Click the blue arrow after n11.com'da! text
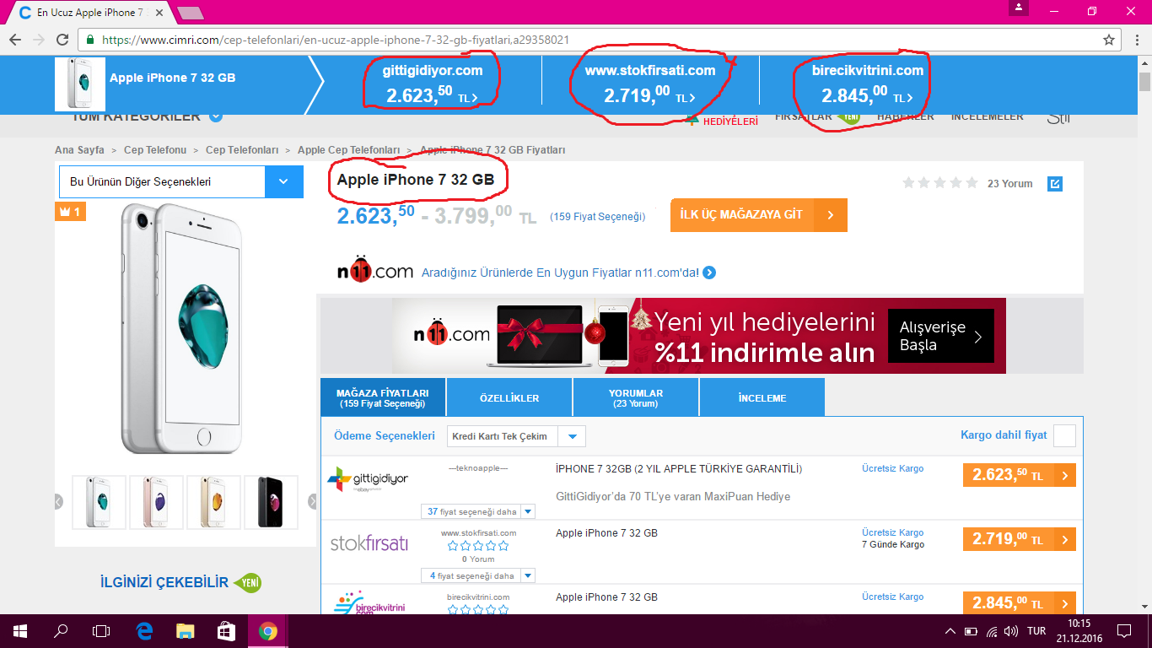 pos(709,273)
